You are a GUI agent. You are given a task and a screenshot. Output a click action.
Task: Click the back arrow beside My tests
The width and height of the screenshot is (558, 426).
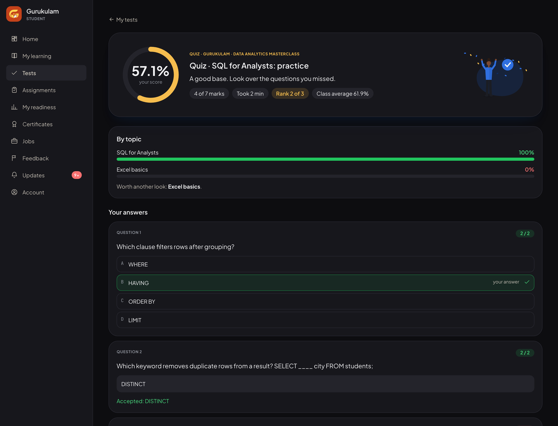(x=112, y=19)
